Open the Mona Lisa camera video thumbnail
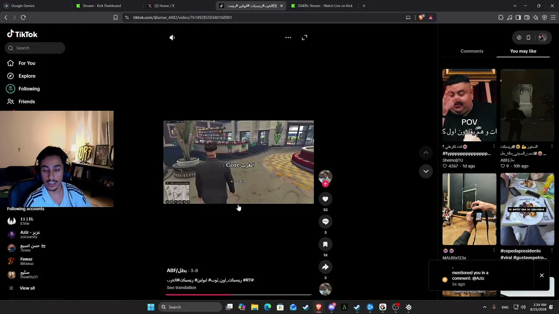The height and width of the screenshot is (314, 559). [469, 209]
